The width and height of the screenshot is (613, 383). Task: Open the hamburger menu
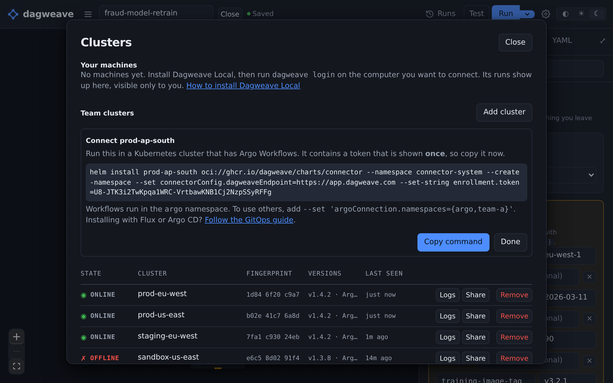tap(88, 14)
